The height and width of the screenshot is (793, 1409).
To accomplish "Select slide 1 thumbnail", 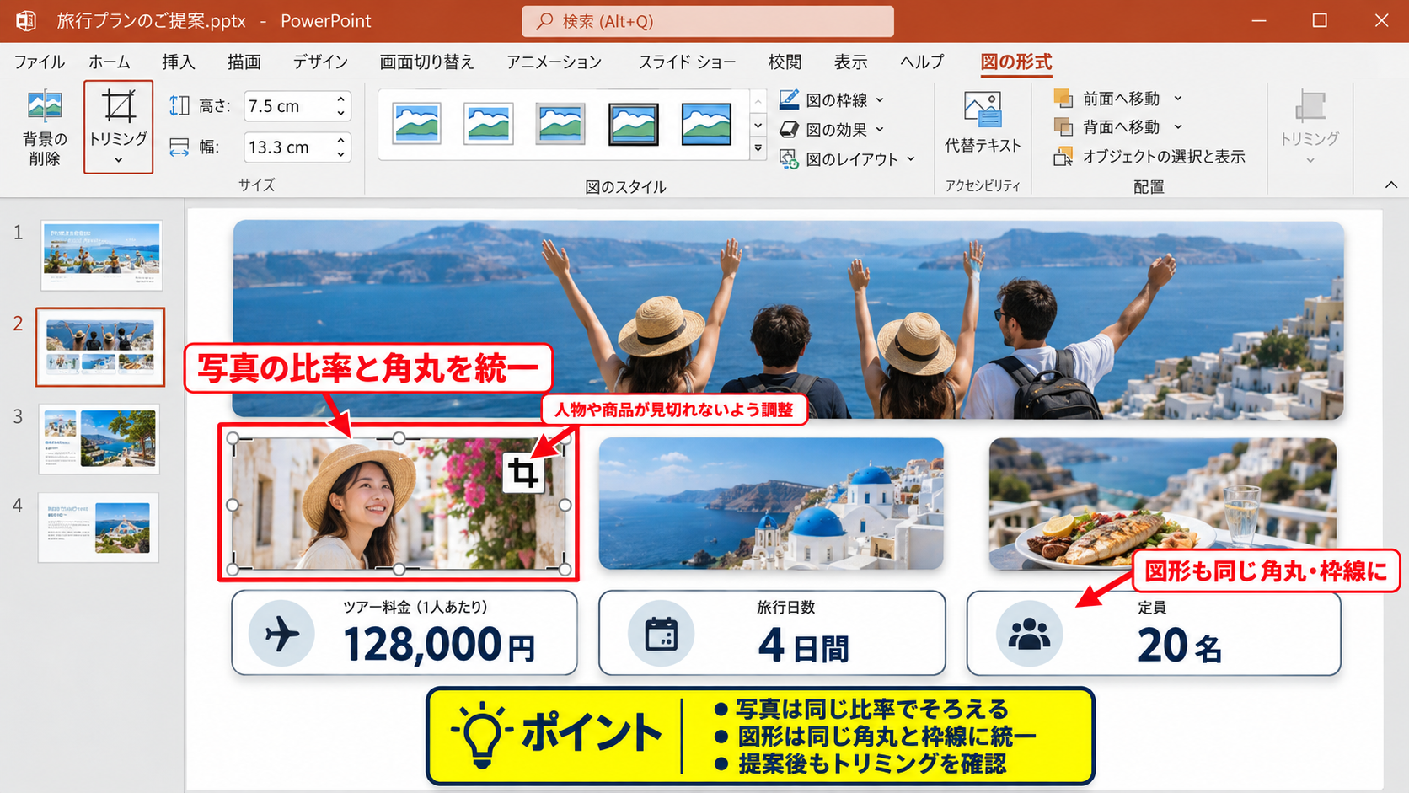I will click(x=101, y=255).
